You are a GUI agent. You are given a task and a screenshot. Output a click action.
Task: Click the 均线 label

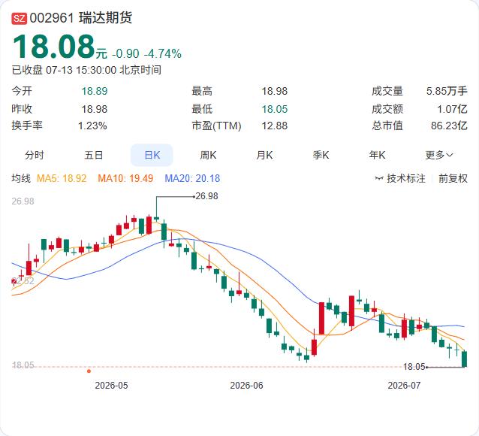pos(21,178)
